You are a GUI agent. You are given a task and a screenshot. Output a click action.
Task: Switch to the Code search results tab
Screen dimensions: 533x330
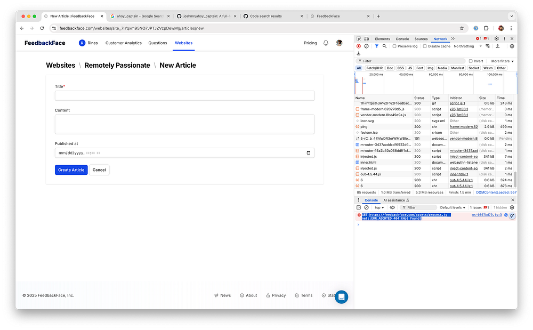coord(273,16)
